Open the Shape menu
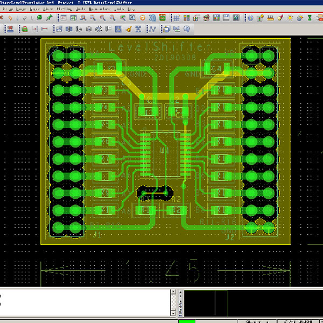Image resolution: width=323 pixels, height=323 pixels. click(x=21, y=9)
